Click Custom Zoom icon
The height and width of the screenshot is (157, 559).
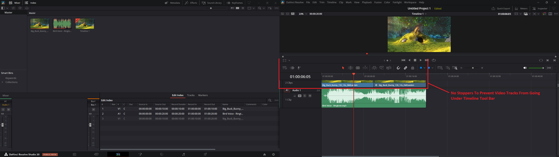coord(455,68)
